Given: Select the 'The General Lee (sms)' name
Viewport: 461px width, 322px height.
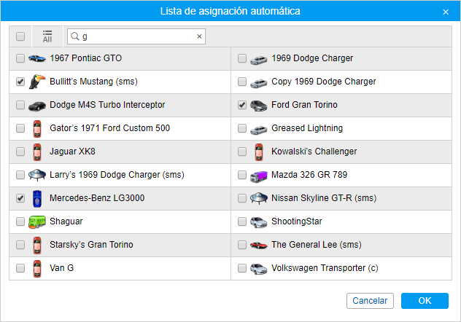Looking at the screenshot, I should pos(317,245).
